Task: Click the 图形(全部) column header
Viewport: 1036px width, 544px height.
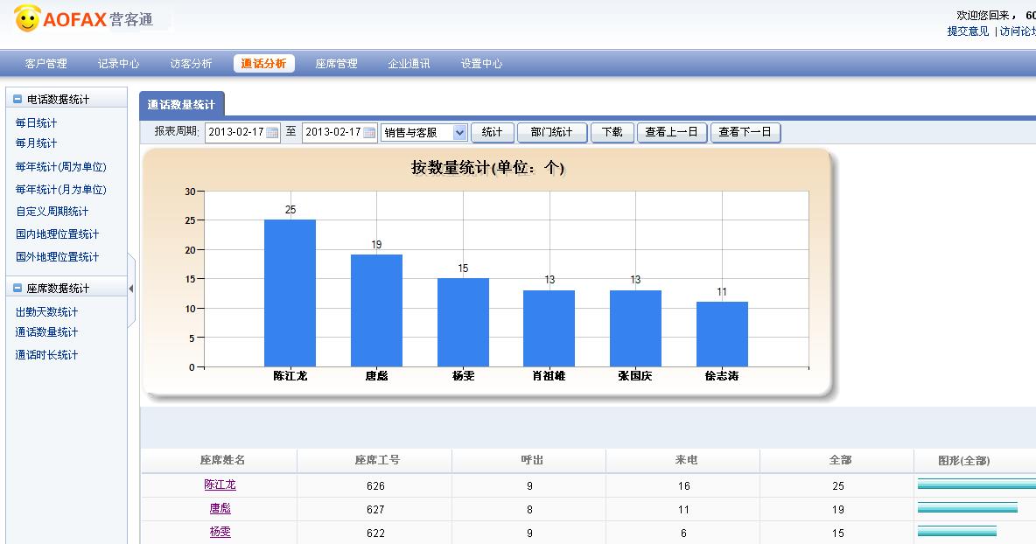Action: [x=963, y=460]
